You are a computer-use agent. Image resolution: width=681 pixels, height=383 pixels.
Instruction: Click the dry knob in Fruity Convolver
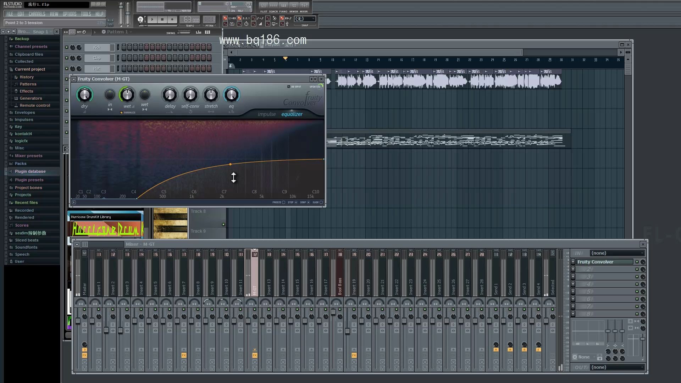[84, 95]
